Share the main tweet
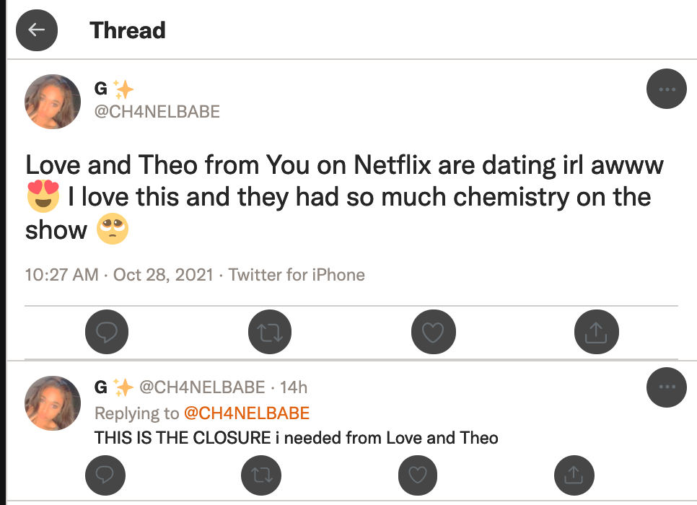 596,332
